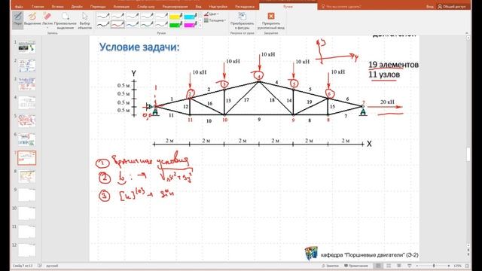Choose the yellow highlighter preset

click(x=176, y=16)
